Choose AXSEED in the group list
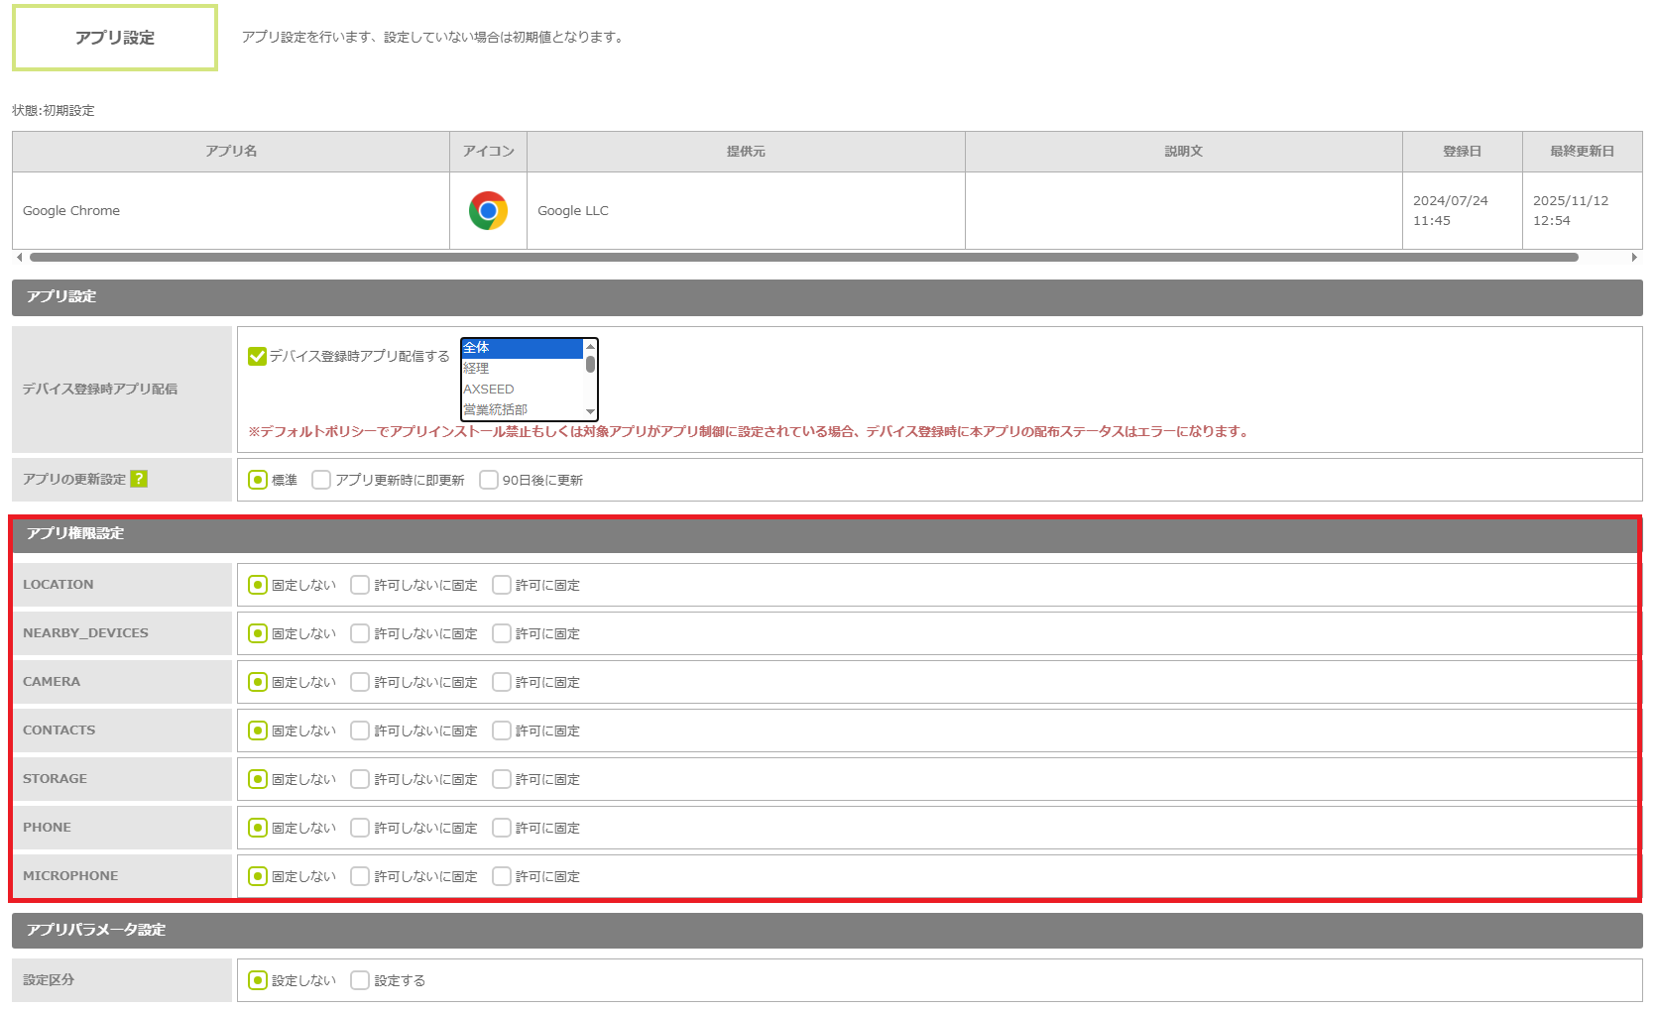This screenshot has width=1657, height=1011. (x=522, y=390)
